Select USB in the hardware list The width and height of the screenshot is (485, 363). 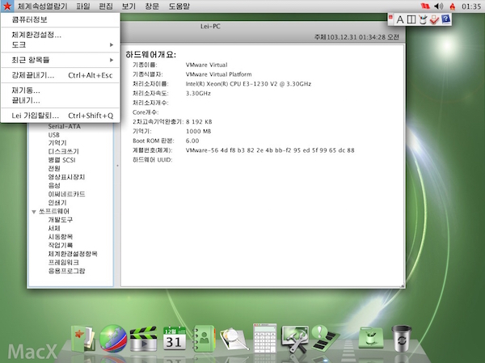(x=54, y=135)
